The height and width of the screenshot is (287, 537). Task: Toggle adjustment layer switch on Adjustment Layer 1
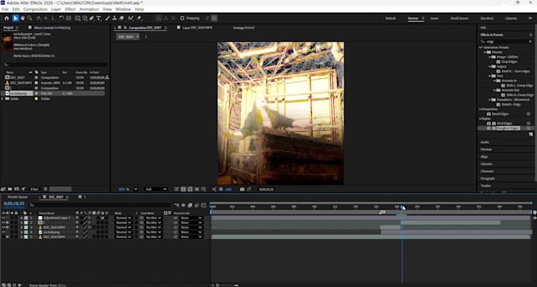[102, 218]
